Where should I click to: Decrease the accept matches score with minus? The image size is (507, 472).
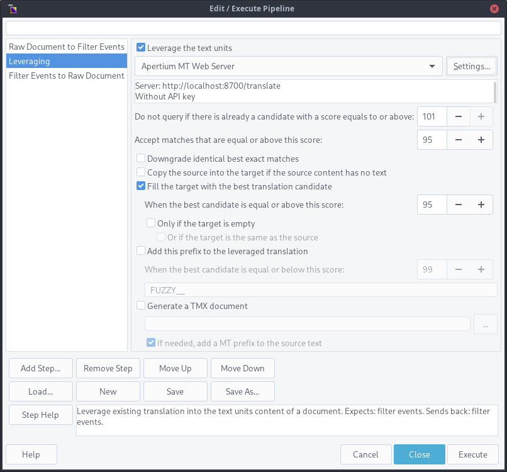point(458,140)
